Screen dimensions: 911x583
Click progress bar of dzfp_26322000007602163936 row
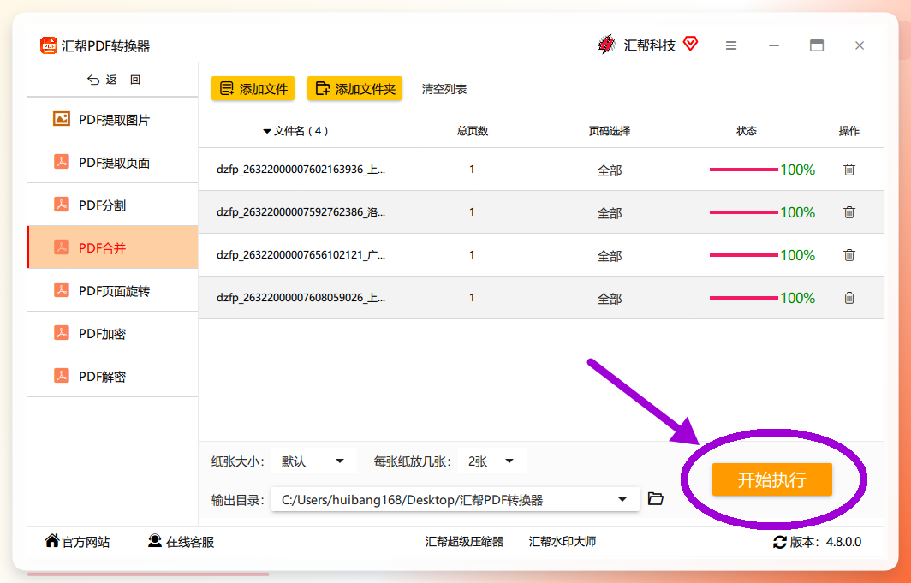(744, 170)
